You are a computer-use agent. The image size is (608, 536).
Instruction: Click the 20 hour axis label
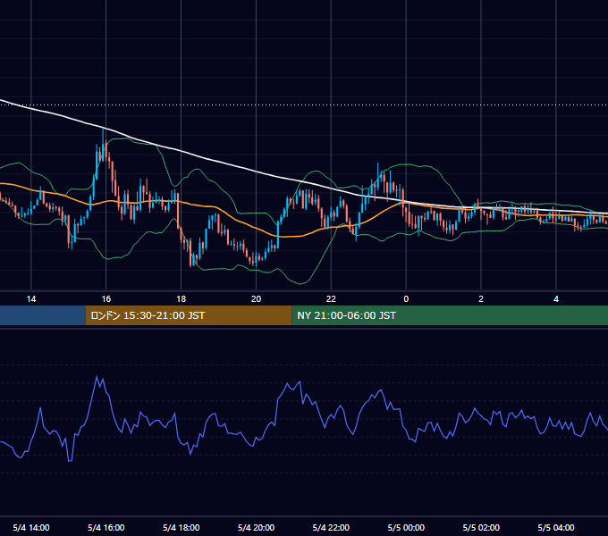(256, 299)
